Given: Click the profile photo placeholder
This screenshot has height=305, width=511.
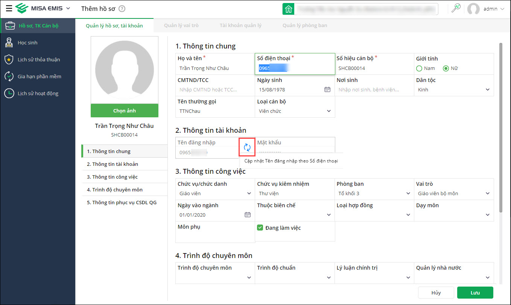Looking at the screenshot, I should 125,70.
